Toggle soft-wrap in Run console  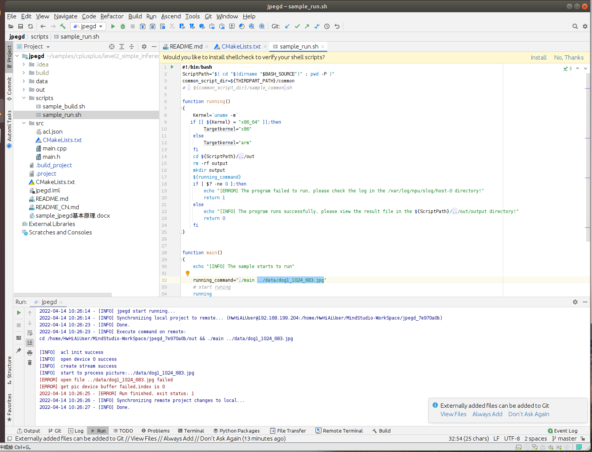click(30, 333)
